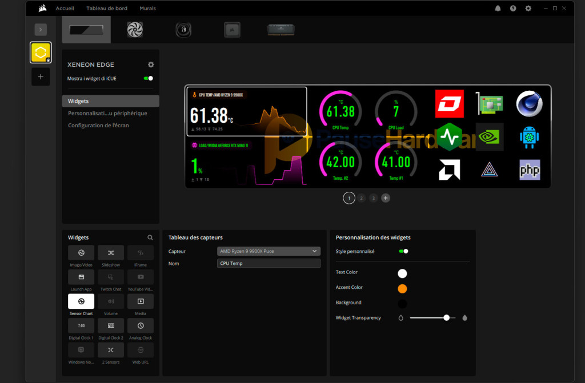
Task: Select the Image/Video widget icon
Action: [x=81, y=253]
